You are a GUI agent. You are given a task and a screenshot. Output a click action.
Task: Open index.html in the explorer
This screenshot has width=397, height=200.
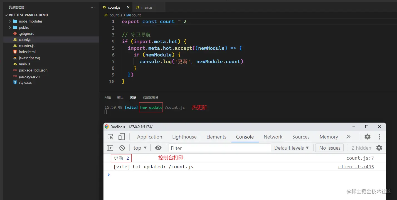click(27, 52)
